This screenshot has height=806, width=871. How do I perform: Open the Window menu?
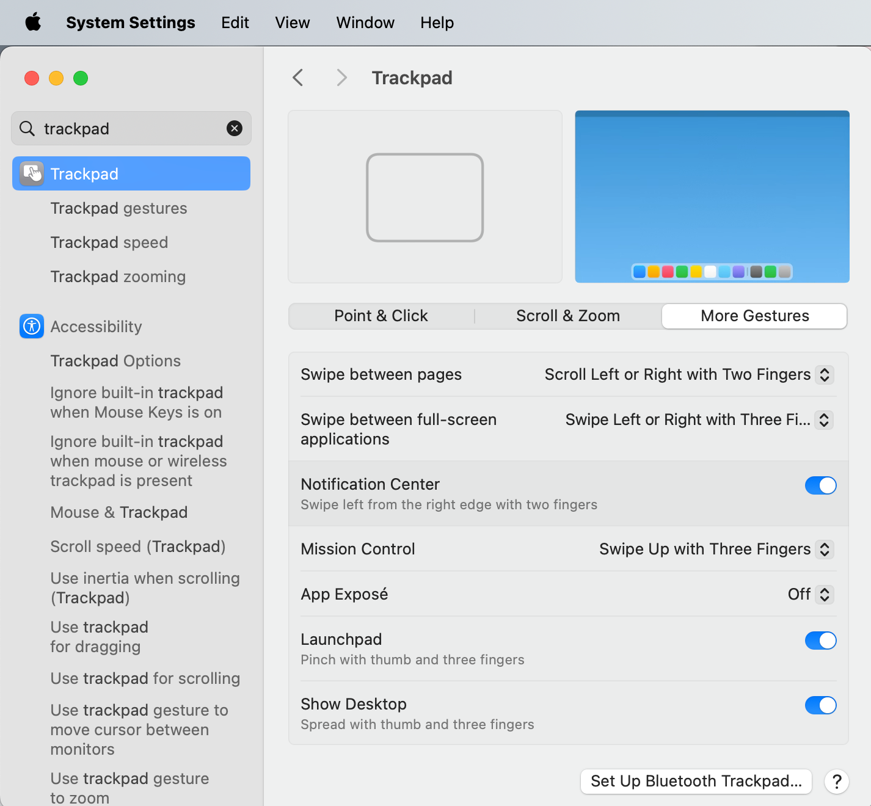pyautogui.click(x=365, y=23)
